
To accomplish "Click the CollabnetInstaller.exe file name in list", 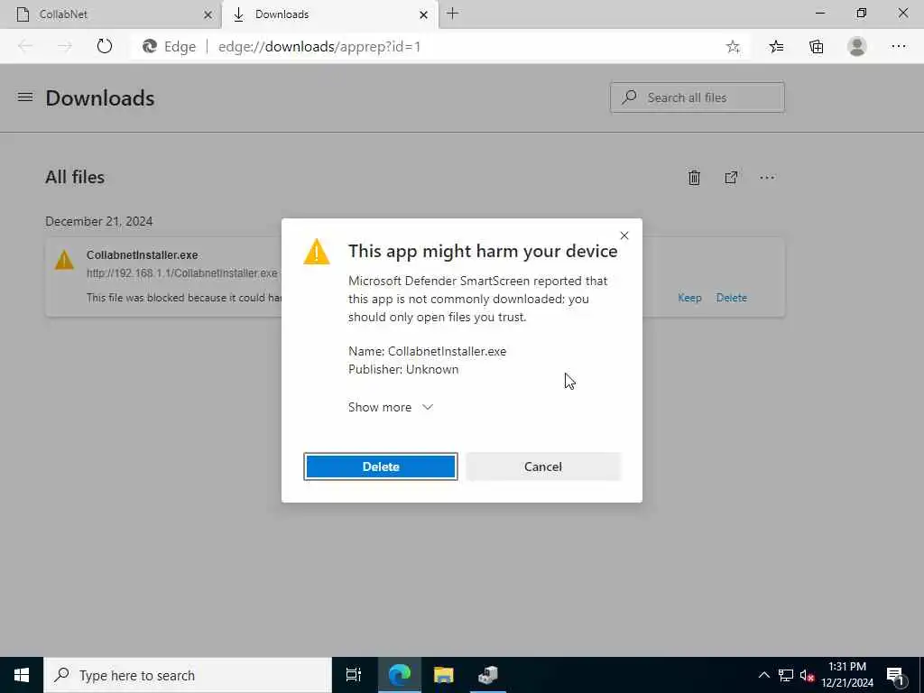I will 142,255.
